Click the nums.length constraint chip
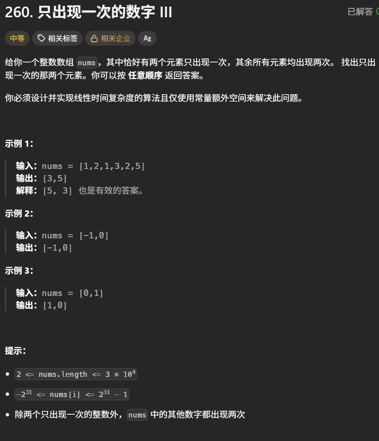 76,374
